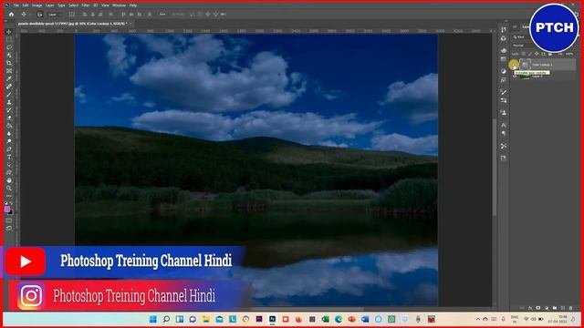
Task: Toggle lock transparent pixels in Layers
Action: (523, 54)
